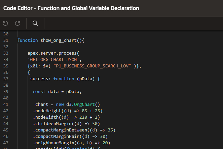The width and height of the screenshot is (223, 149).
Task: Click on apex.server.process call
Action: click(53, 53)
